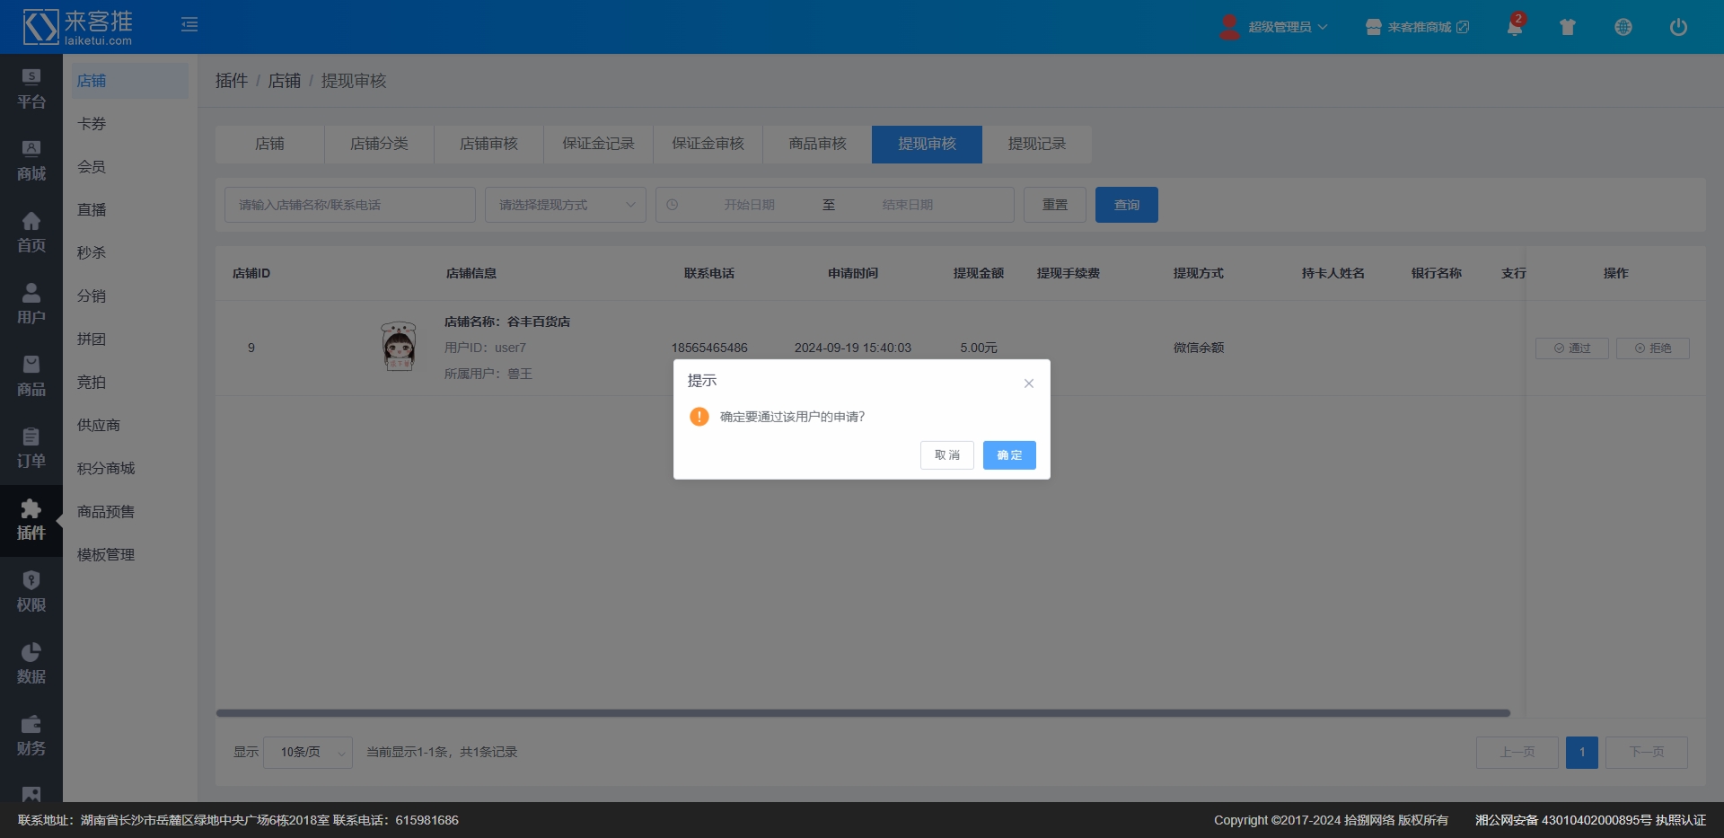Open the 插件 plugin sidebar icon
Viewport: 1724px width, 838px height.
(31, 520)
